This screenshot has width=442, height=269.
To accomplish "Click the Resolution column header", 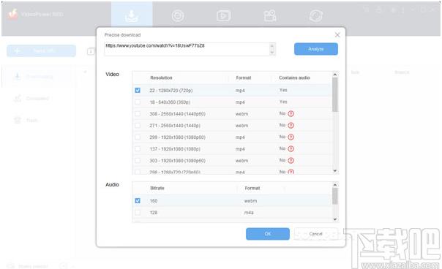I will coord(161,77).
